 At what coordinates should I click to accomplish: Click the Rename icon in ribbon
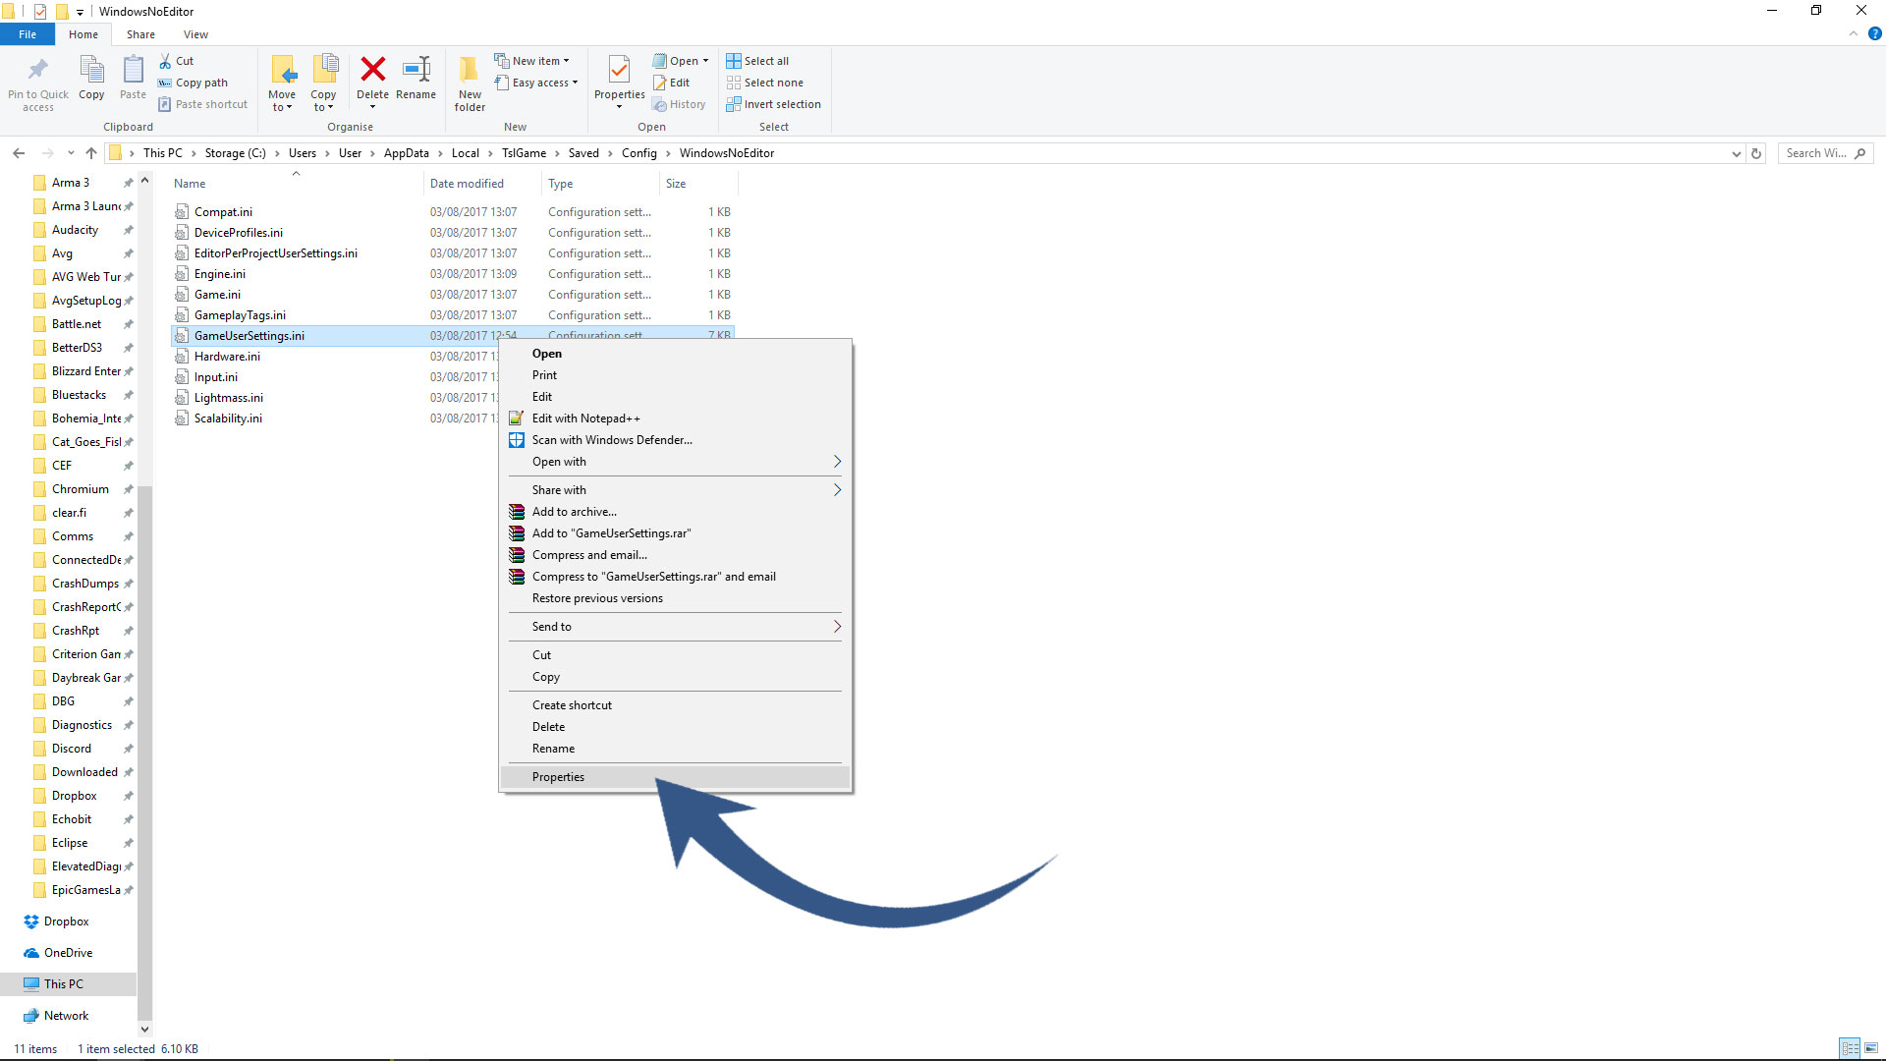(x=416, y=70)
